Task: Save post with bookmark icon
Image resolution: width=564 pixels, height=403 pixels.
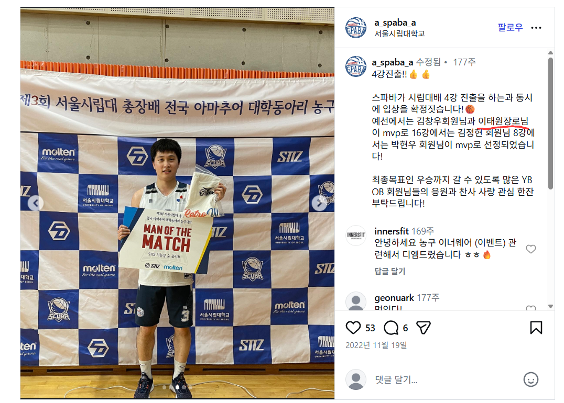Action: pyautogui.click(x=536, y=328)
